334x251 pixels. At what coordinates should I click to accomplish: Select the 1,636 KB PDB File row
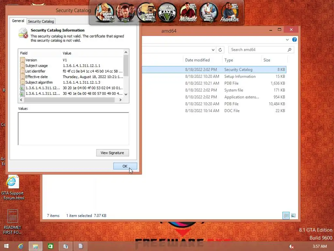(x=214, y=83)
